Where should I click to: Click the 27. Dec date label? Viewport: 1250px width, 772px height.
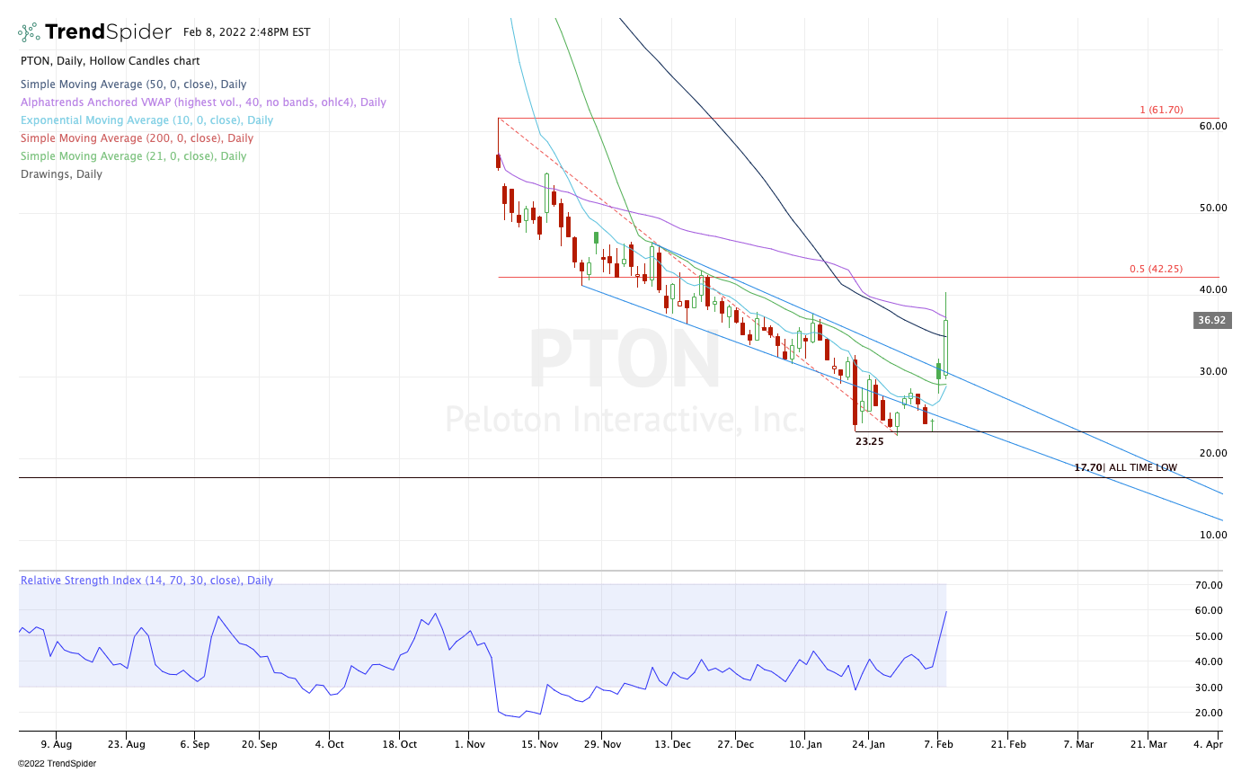click(736, 744)
